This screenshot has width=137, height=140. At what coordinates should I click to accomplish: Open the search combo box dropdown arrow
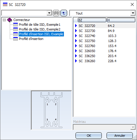coord(49,13)
